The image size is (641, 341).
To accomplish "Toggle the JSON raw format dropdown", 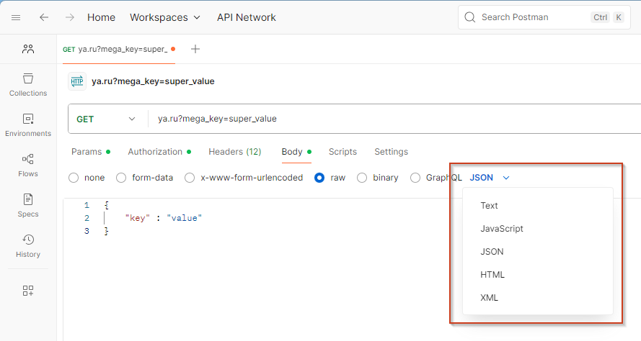I will (490, 178).
